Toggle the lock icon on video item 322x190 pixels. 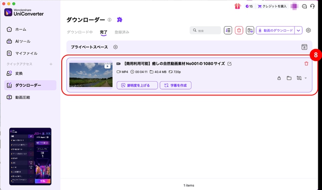279,78
